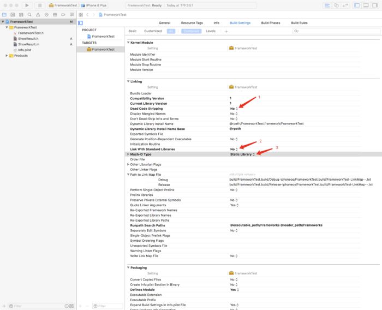Switch to Levels settings view

(x=211, y=31)
